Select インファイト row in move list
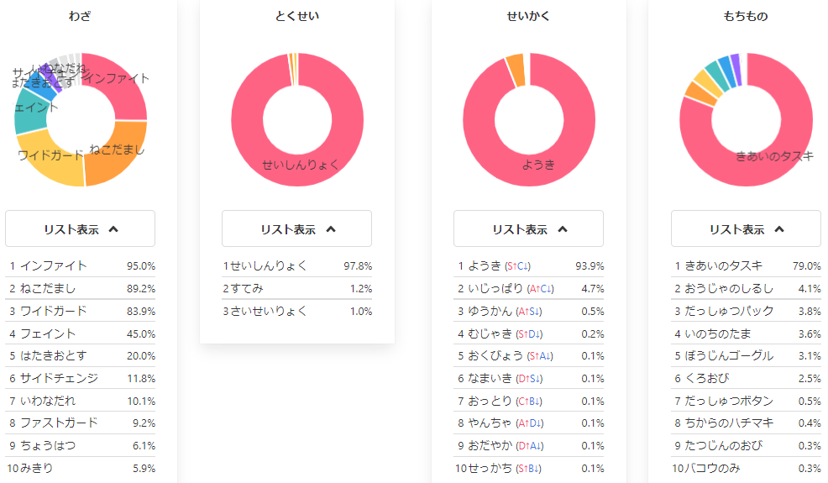 pos(81,265)
